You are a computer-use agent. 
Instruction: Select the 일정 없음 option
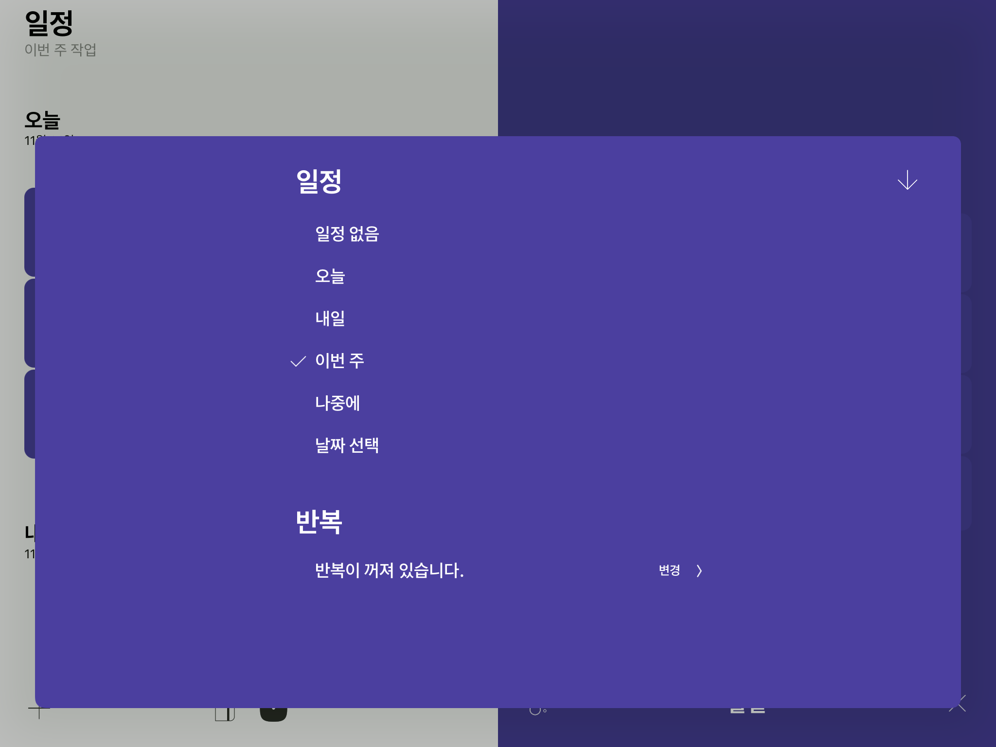[347, 234]
